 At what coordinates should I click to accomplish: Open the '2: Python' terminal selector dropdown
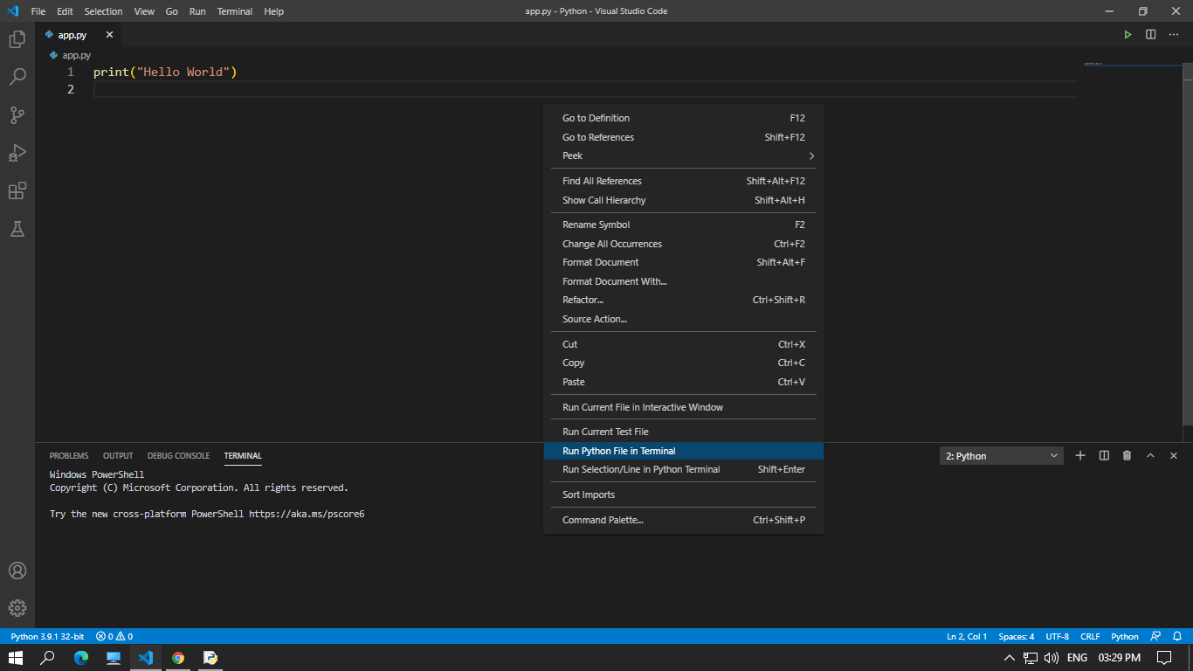tap(1001, 455)
